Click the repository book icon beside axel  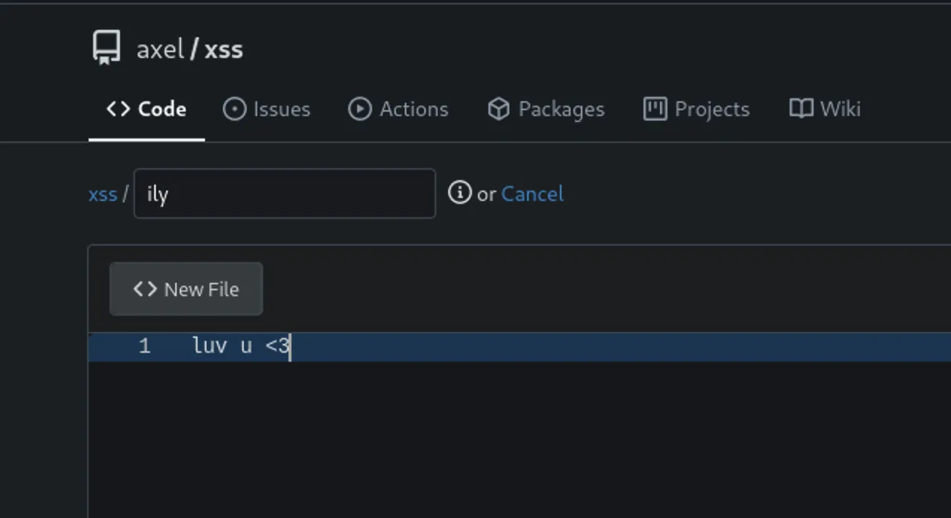click(106, 48)
